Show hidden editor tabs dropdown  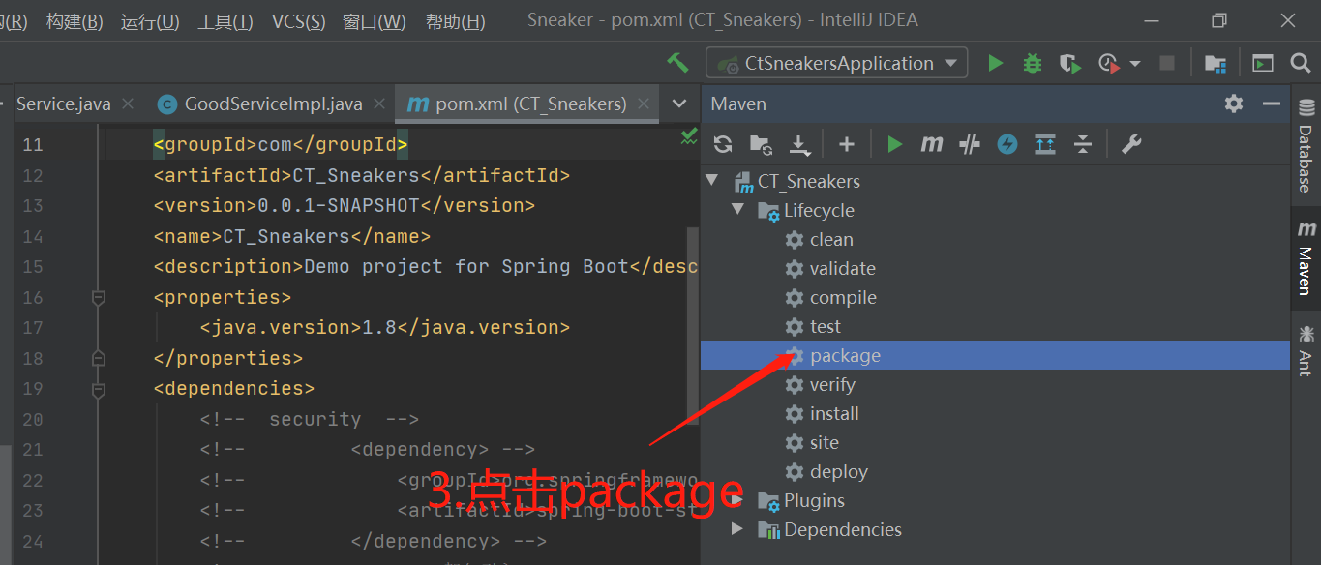pyautogui.click(x=679, y=104)
